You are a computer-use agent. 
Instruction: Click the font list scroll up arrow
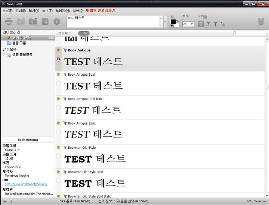point(267,39)
